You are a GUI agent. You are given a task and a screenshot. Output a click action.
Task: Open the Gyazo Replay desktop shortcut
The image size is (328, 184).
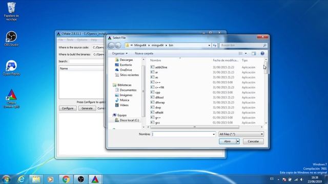[x=11, y=68]
